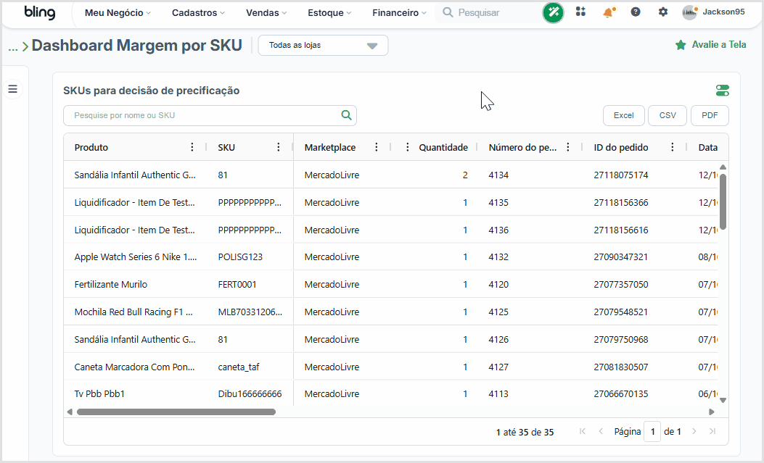The height and width of the screenshot is (463, 764).
Task: Sort by Produto column header
Action: tap(91, 147)
